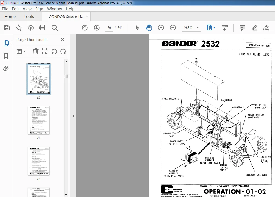The width and height of the screenshot is (275, 197).
Task: Go to next page arrow
Action: click(x=97, y=28)
